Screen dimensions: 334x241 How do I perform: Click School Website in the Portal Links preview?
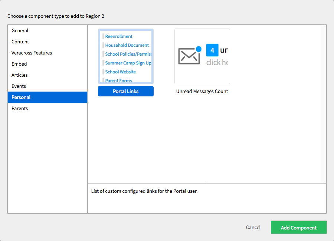(120, 72)
